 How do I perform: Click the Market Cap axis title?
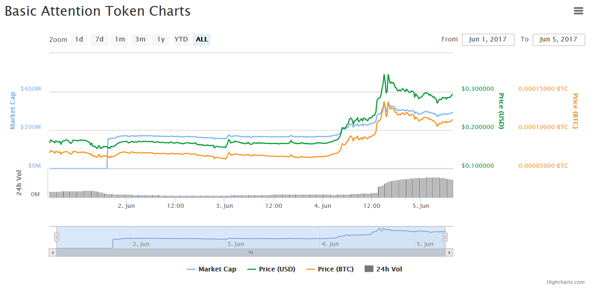click(x=13, y=111)
